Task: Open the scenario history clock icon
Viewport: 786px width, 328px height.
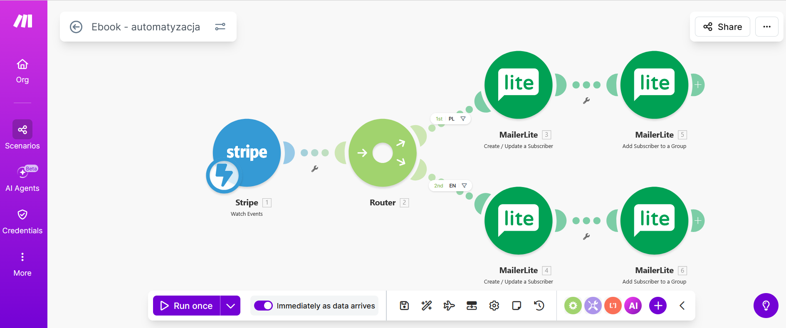Action: [539, 306]
